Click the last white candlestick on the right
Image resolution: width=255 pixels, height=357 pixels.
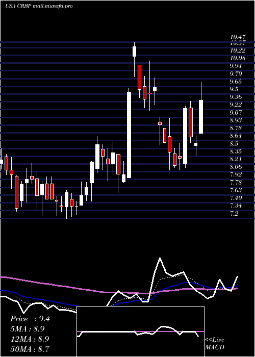(201, 117)
